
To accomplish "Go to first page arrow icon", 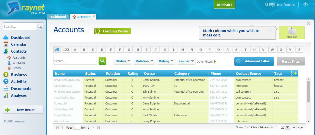I will point(58,128).
